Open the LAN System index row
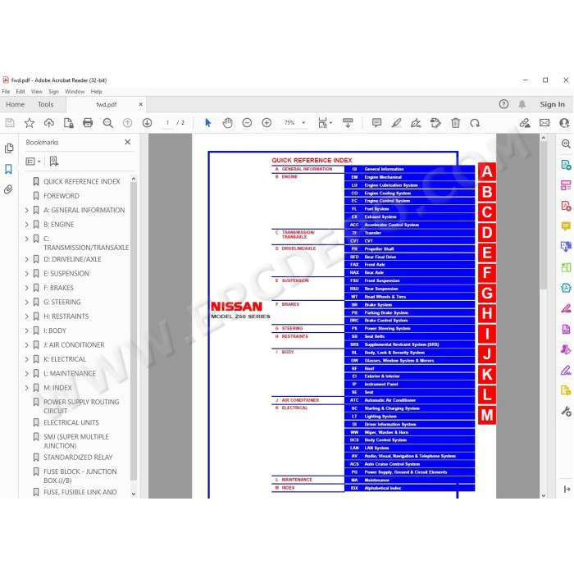This screenshot has width=574, height=574. coord(410,448)
